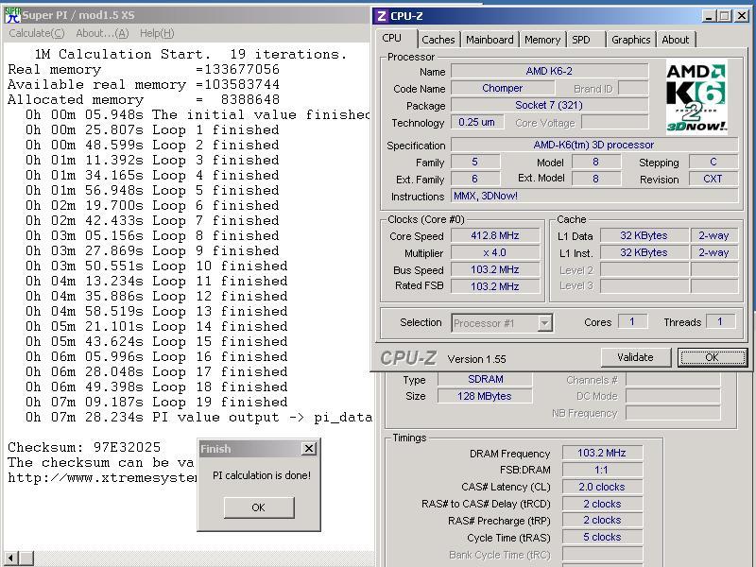Close the Finish dialog with its X

[309, 449]
